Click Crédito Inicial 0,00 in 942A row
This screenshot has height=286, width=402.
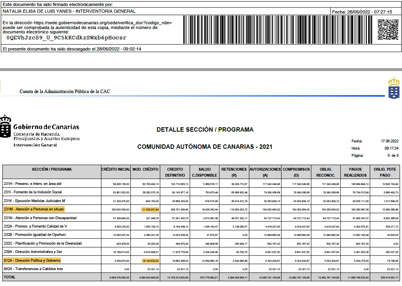click(x=127, y=269)
